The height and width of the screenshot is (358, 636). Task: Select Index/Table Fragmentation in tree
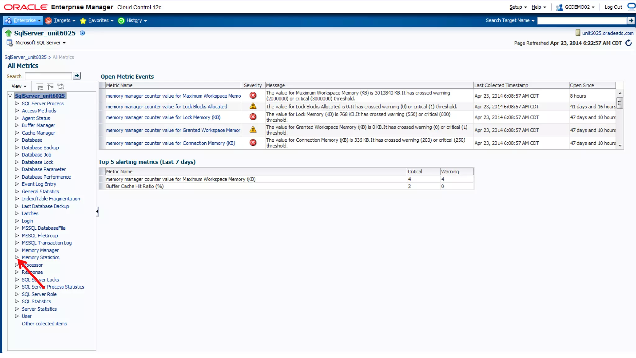51,199
